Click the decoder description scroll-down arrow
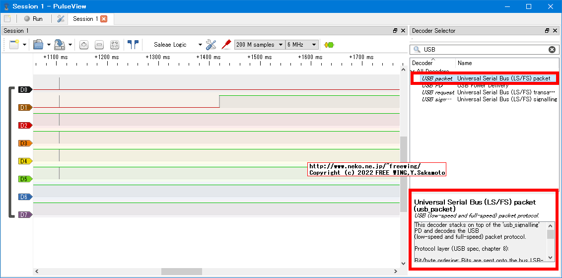Viewport: 562px width, 278px height. tap(550, 258)
